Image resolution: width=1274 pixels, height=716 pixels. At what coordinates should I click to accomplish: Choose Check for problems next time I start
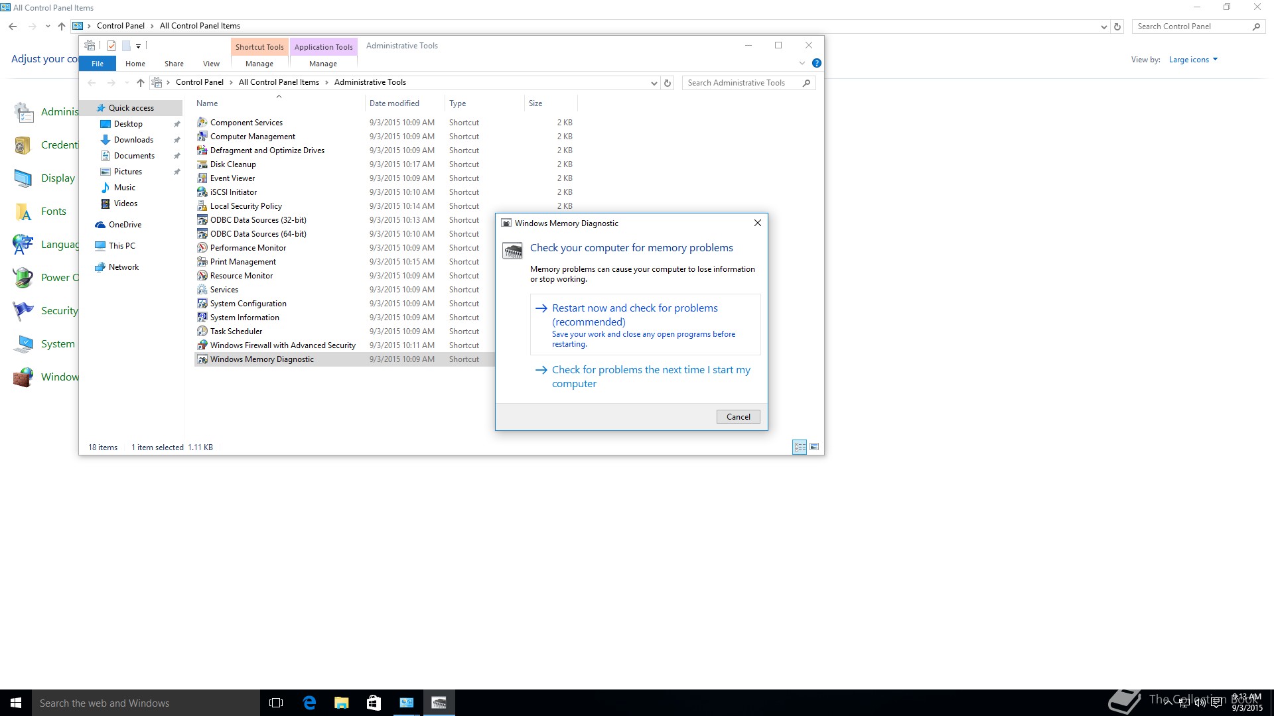point(645,377)
